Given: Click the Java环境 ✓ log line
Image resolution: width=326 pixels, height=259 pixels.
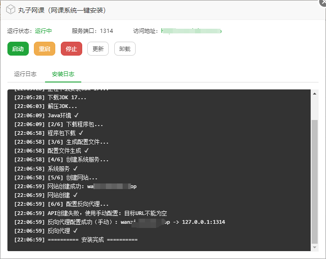Looking at the screenshot, I should point(46,115).
